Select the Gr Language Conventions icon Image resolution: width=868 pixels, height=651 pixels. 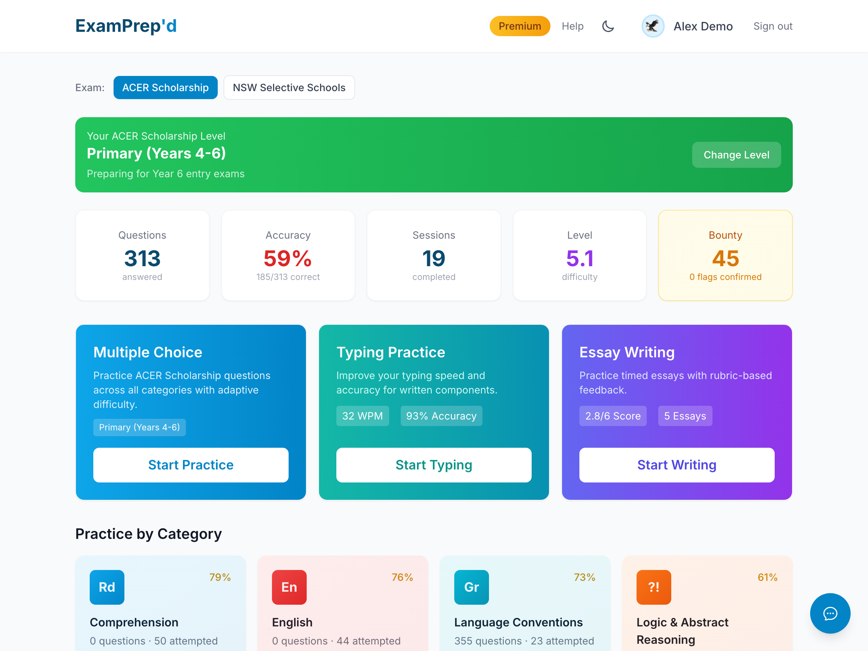pos(471,587)
